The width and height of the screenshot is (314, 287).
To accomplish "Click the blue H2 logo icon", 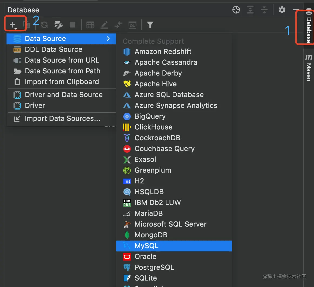I will point(127,182).
